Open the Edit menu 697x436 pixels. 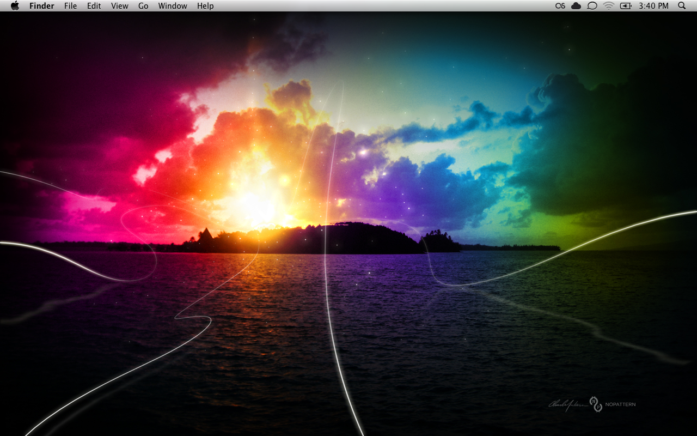tap(94, 6)
